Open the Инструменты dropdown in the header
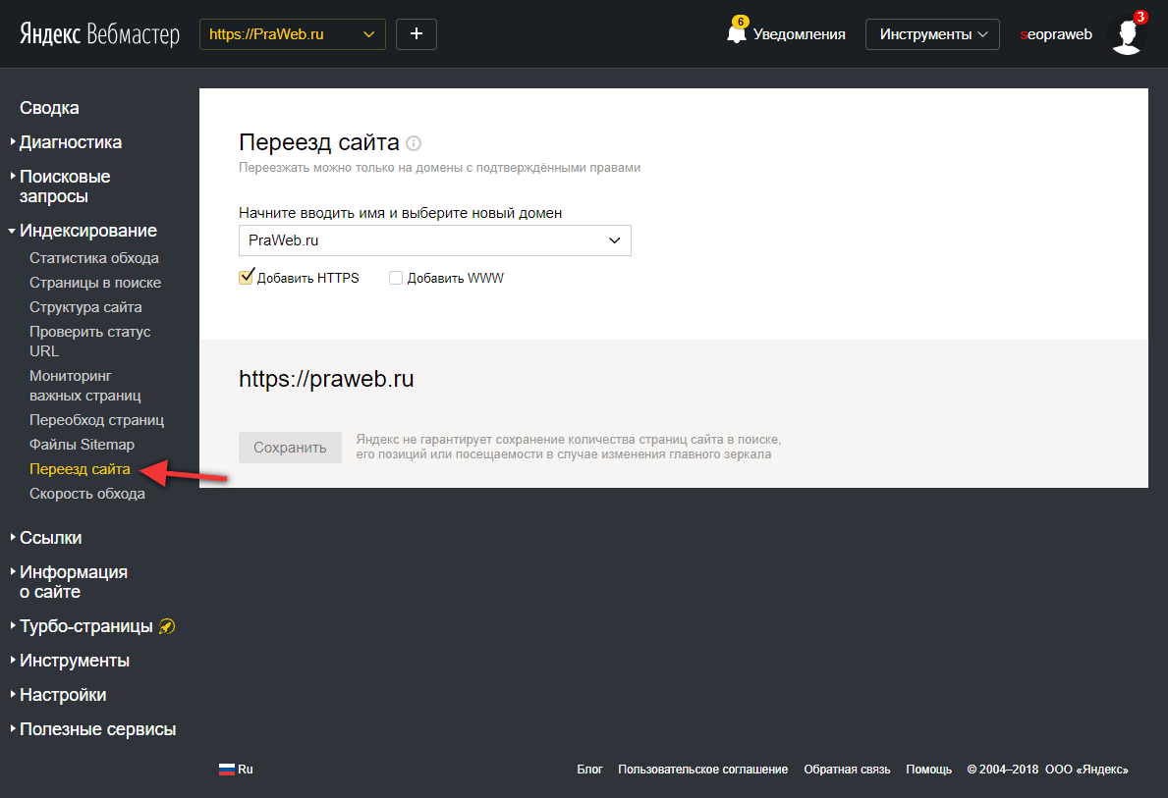 [931, 33]
